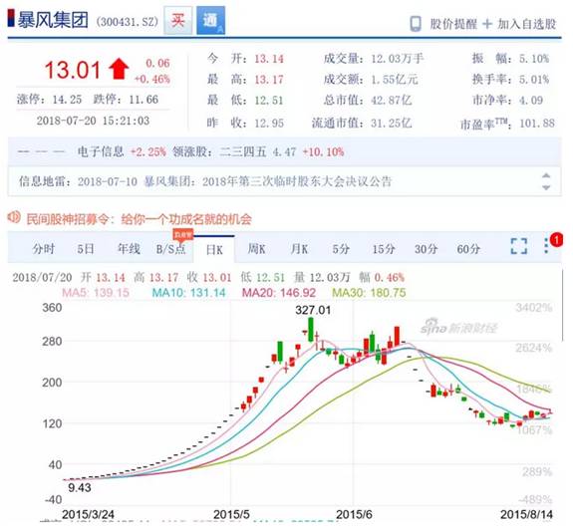Select the 周K tab
573x532 pixels.
[256, 249]
